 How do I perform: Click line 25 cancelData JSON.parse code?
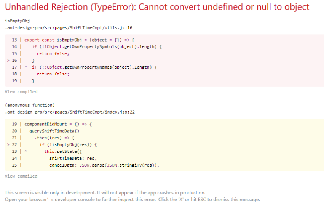104,165
